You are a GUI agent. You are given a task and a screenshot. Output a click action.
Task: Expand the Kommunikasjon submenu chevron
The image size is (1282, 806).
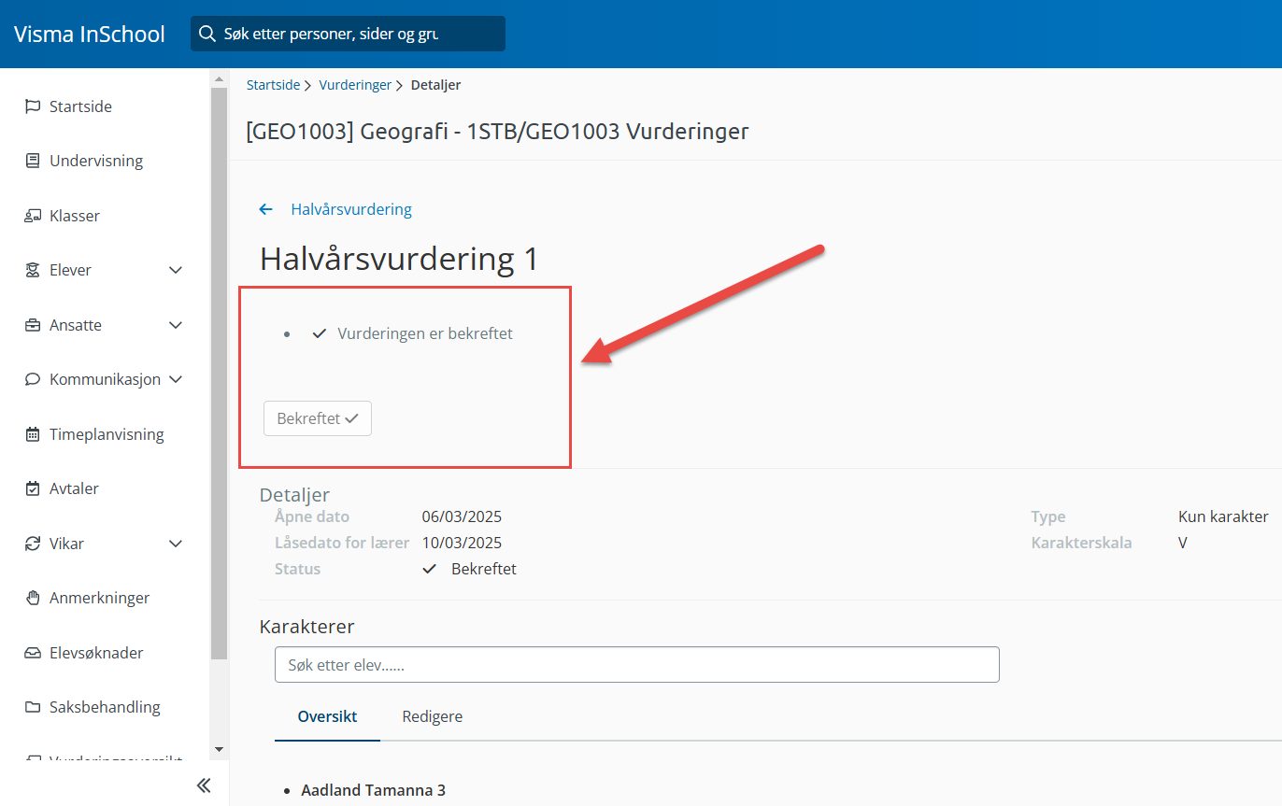(175, 379)
